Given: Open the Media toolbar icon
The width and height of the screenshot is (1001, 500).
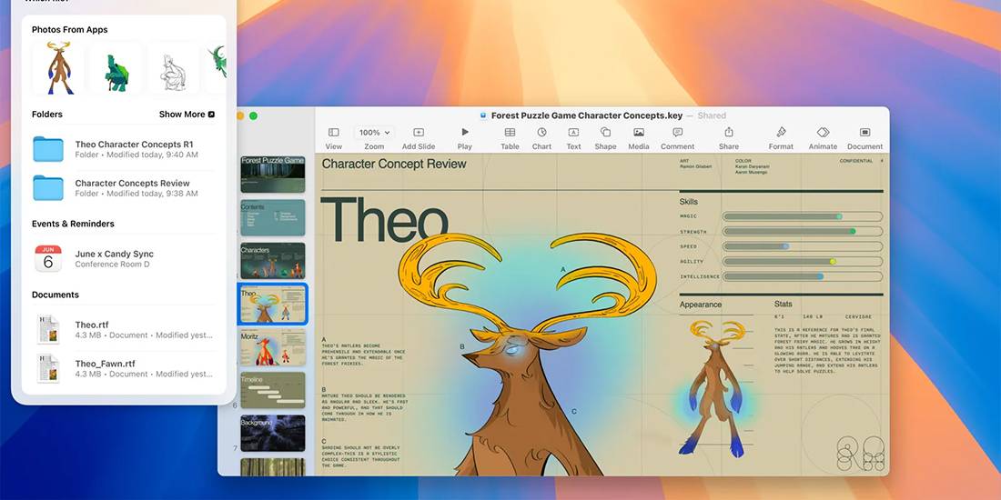Looking at the screenshot, I should 639,132.
